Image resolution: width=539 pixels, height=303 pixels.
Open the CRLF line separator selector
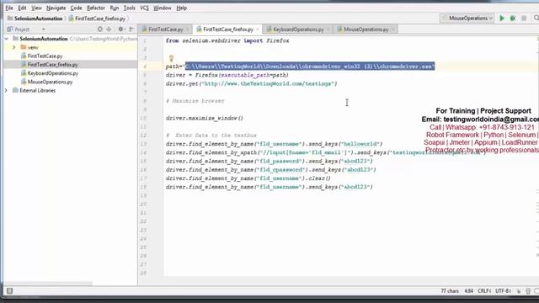click(x=484, y=291)
